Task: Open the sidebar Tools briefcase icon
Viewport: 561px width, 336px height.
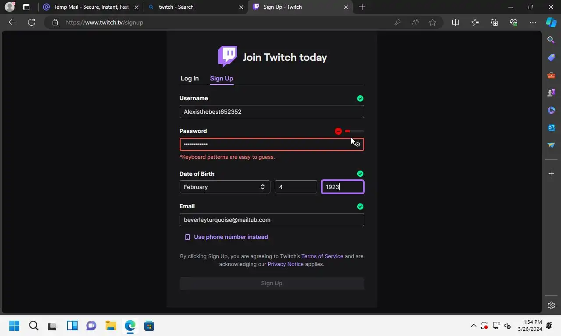Action: pos(551,75)
